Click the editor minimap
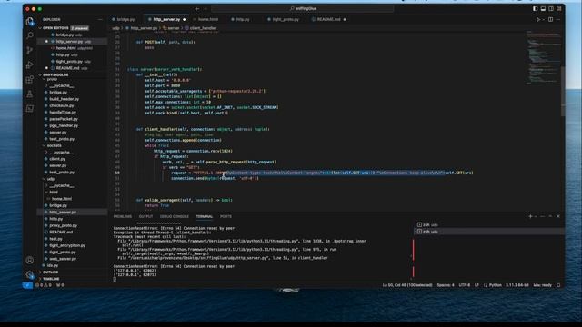The height and width of the screenshot is (327, 582). 543,57
